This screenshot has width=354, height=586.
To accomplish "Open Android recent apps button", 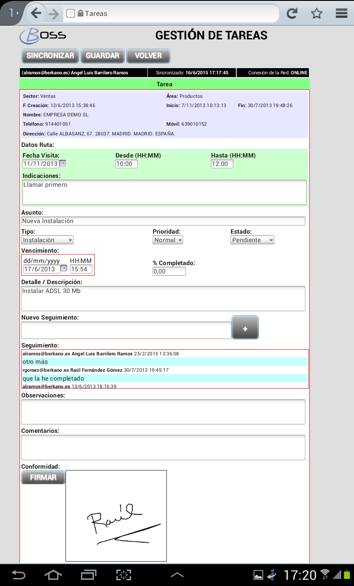I will [x=88, y=574].
